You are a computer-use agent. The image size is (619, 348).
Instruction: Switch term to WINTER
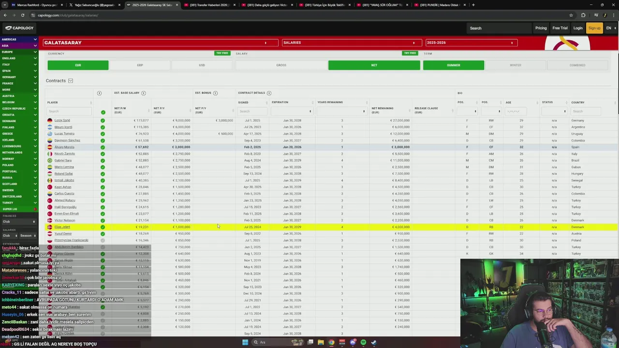pyautogui.click(x=515, y=65)
